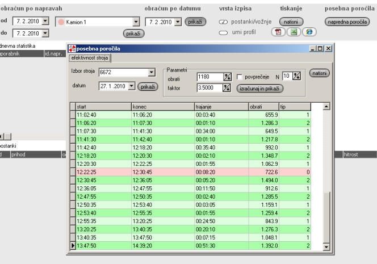Open obračun po datumu date dropdown
The image size is (377, 264).
(178, 22)
